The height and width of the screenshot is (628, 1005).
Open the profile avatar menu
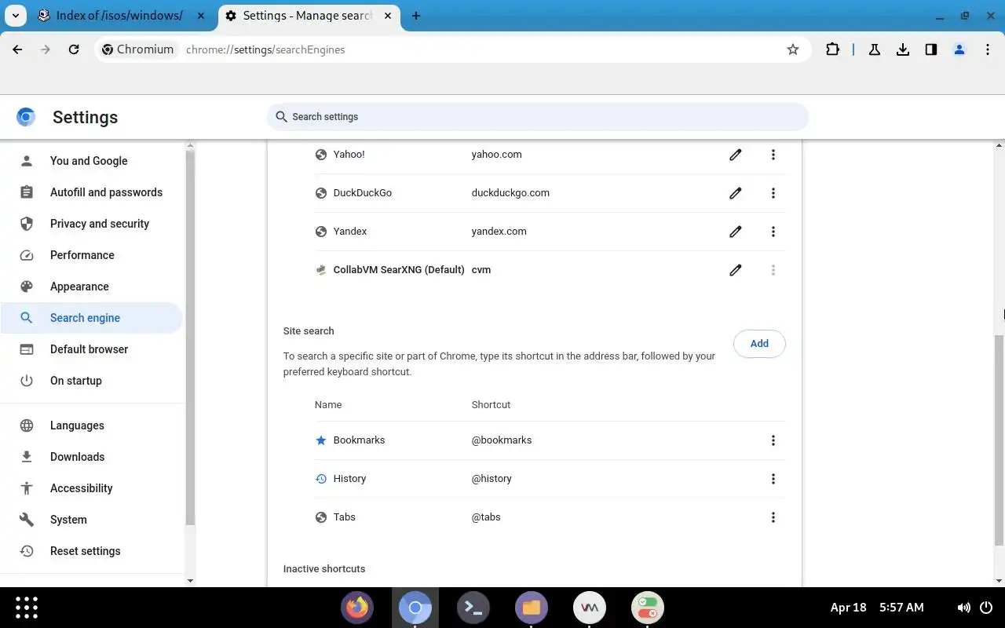pyautogui.click(x=959, y=49)
